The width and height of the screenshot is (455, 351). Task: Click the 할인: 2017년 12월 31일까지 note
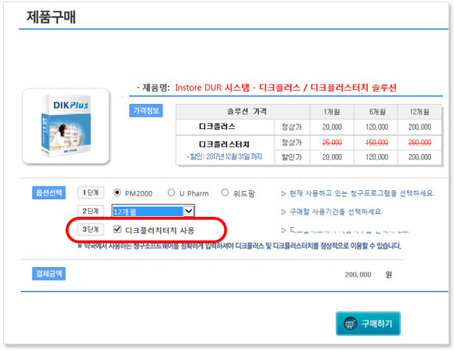[225, 157]
